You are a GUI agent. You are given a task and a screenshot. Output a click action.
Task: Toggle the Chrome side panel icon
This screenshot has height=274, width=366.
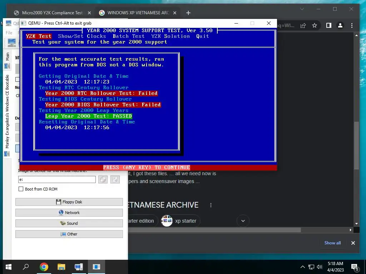coord(329,25)
